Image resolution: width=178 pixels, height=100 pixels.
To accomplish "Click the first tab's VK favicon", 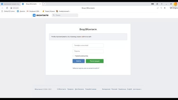I will pos(2,4).
